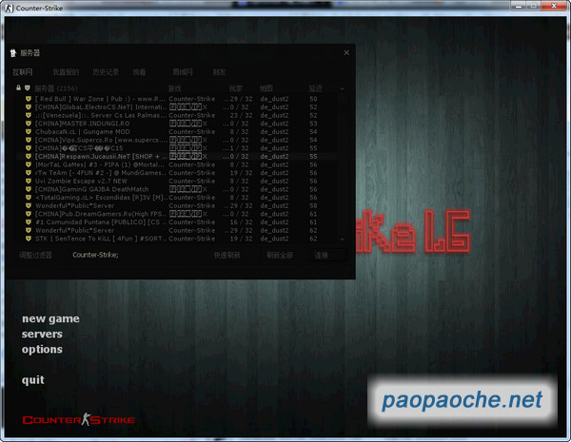Click shield icon next to STK SenTence To KiLL
This screenshot has height=442, width=571.
[28, 239]
